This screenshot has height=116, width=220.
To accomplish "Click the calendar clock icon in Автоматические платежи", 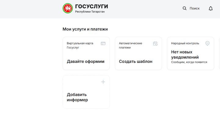I will 155,44.
